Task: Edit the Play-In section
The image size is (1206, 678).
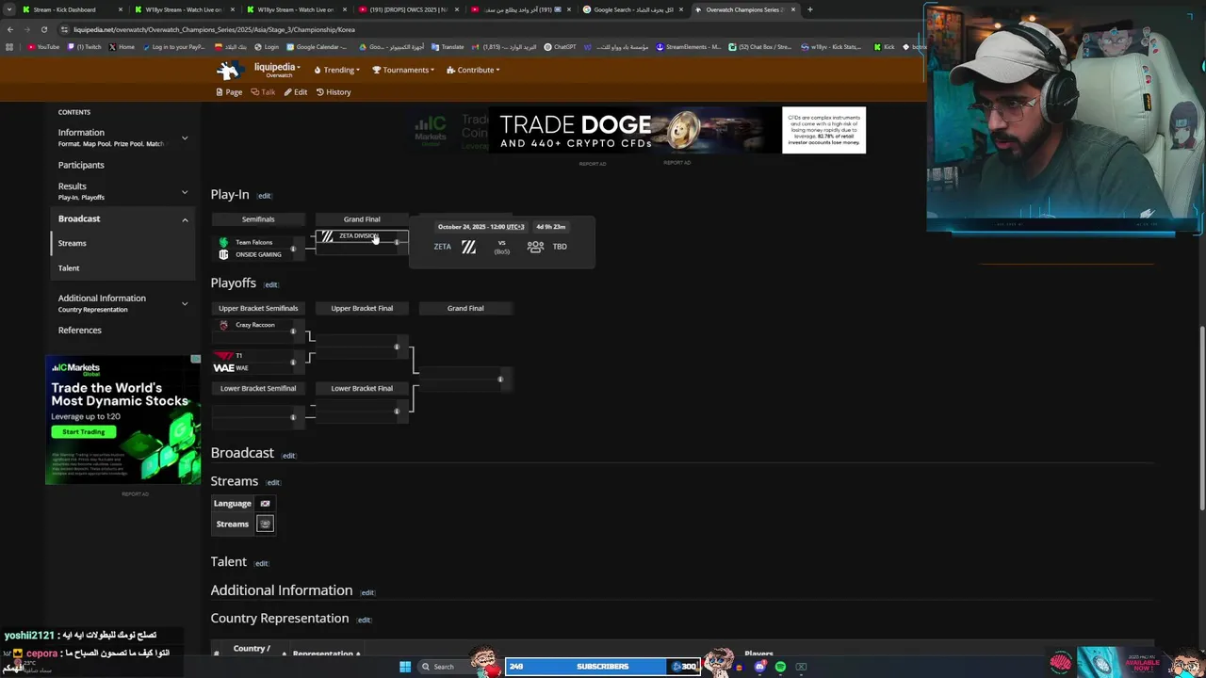Action: point(265,196)
